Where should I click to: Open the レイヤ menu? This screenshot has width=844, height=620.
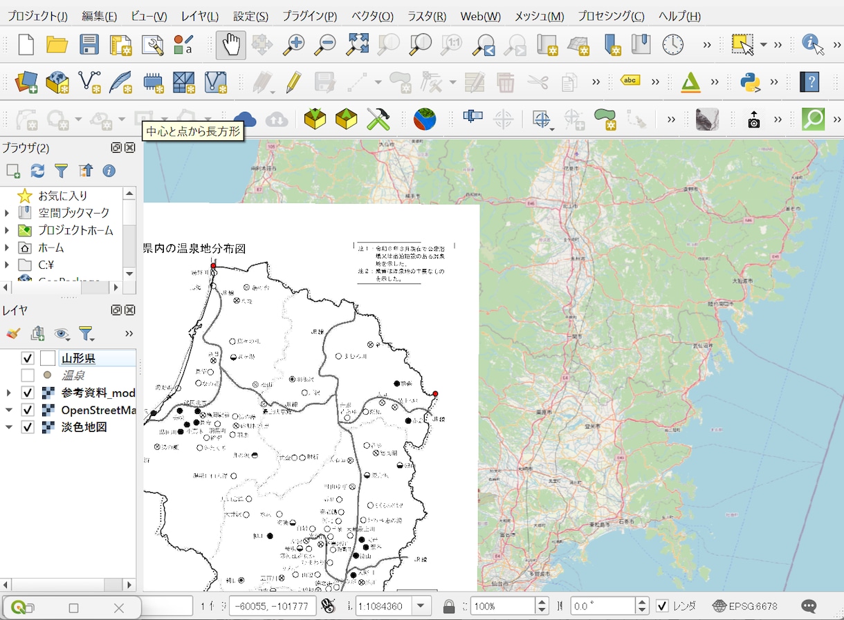(x=200, y=16)
